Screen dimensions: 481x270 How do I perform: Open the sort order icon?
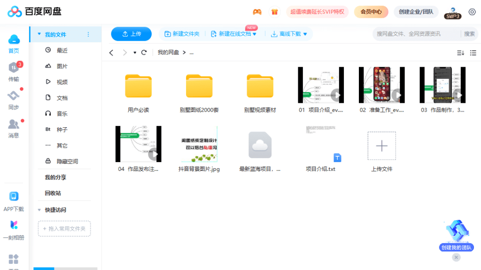coord(460,53)
